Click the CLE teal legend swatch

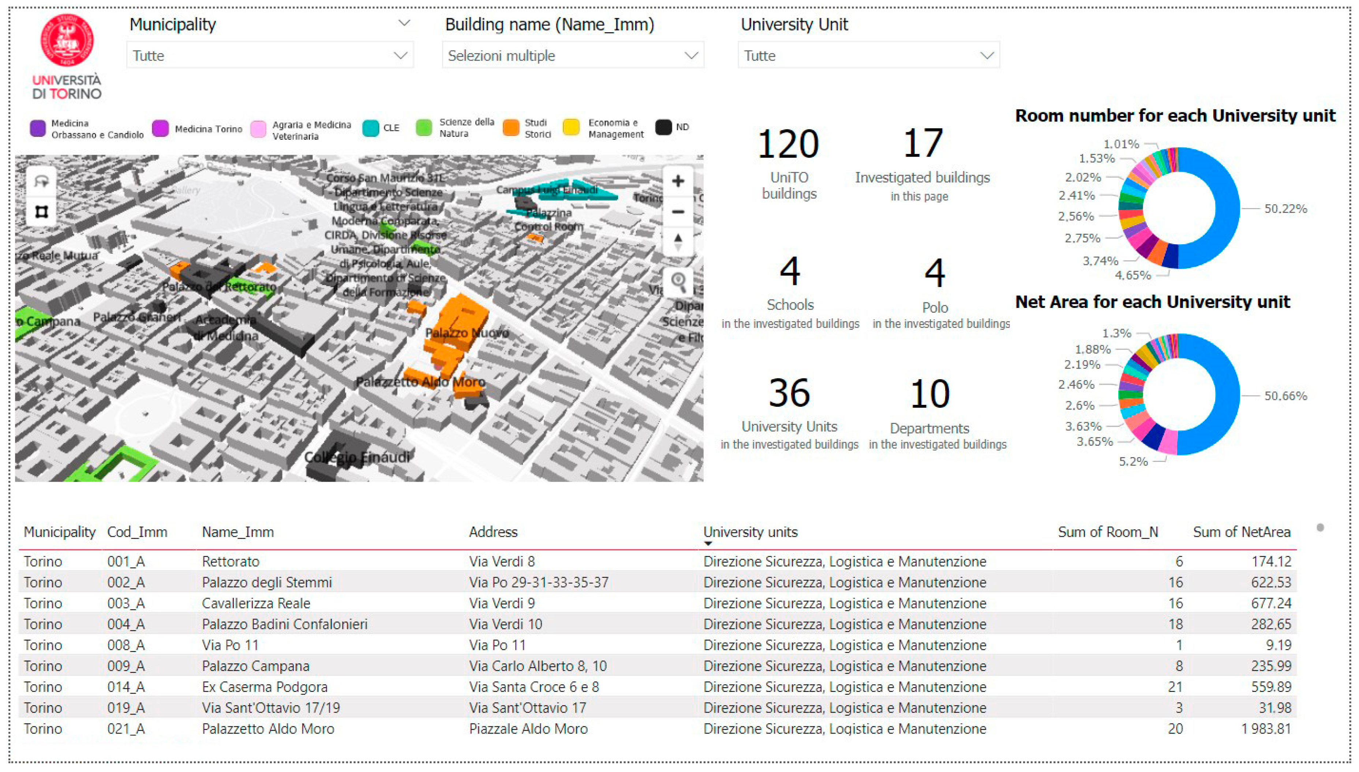370,128
